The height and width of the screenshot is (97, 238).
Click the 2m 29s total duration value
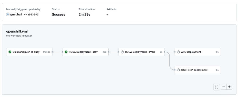[x=84, y=15]
